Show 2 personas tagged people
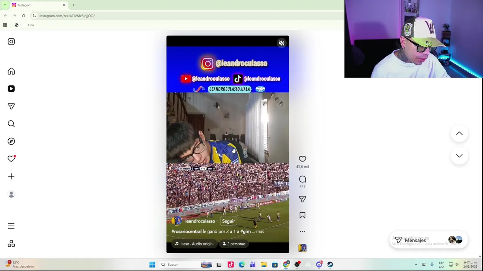Image resolution: width=483 pixels, height=271 pixels. (234, 244)
